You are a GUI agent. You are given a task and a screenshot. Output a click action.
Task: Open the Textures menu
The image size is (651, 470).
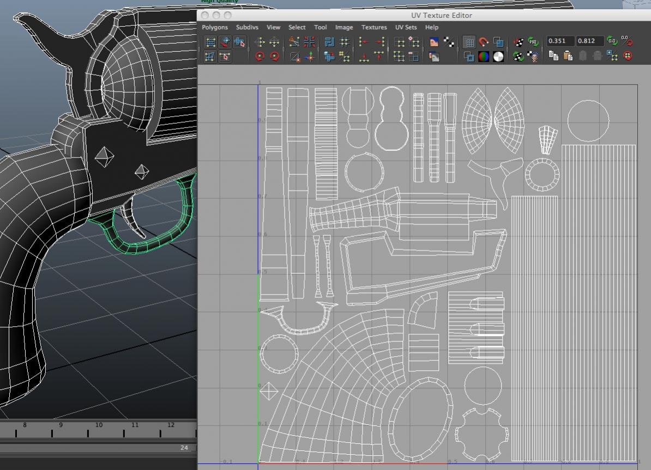click(x=374, y=27)
